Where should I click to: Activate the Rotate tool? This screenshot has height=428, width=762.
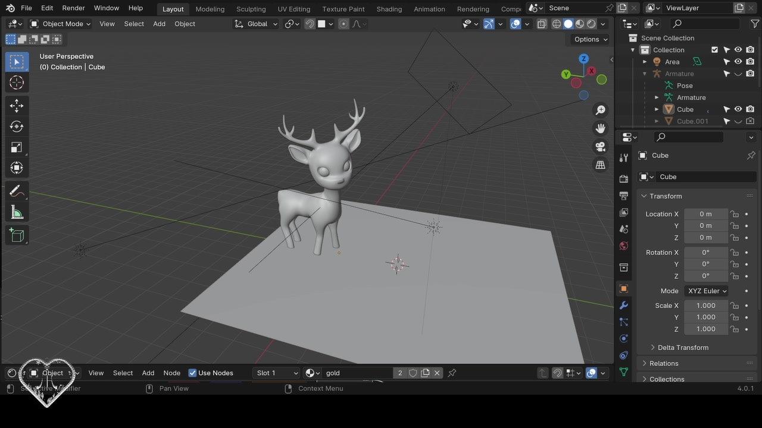(17, 127)
